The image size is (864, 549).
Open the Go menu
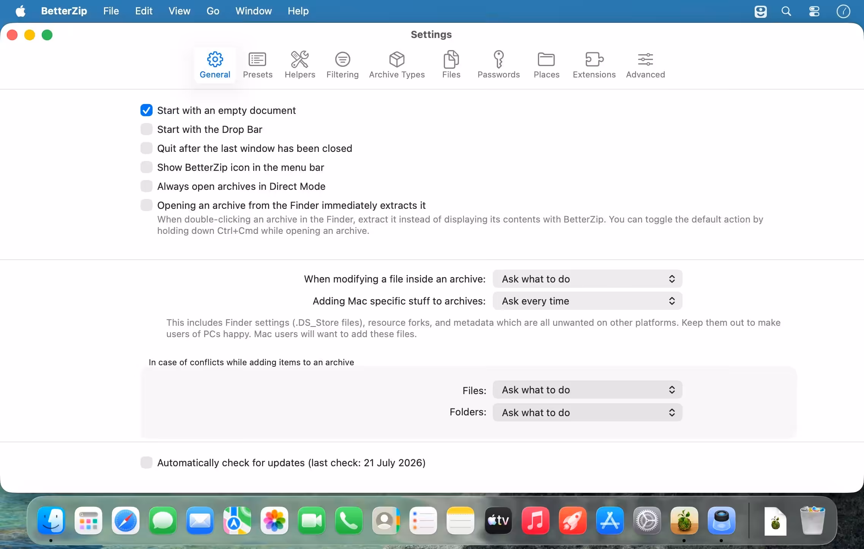[x=213, y=11]
